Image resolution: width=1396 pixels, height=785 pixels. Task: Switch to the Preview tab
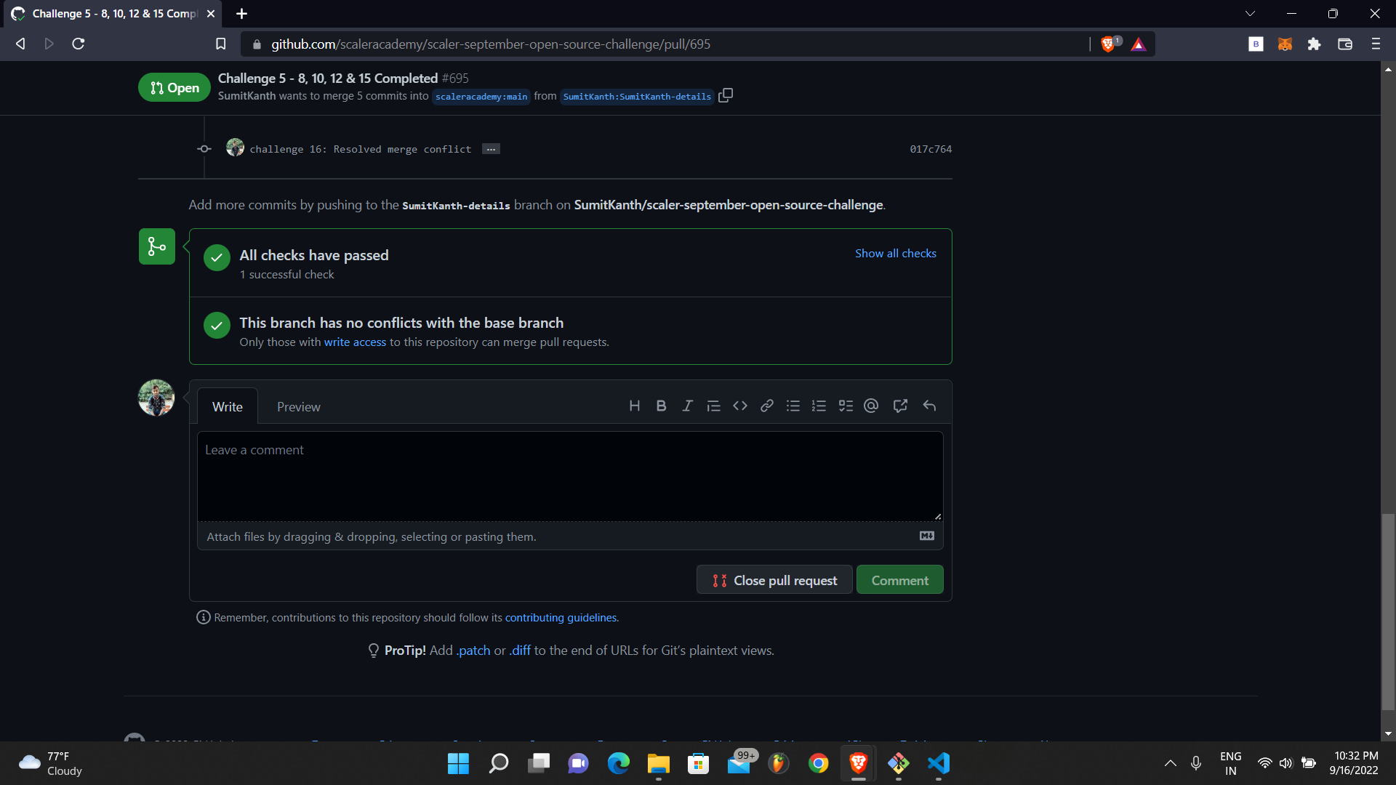[x=298, y=406]
